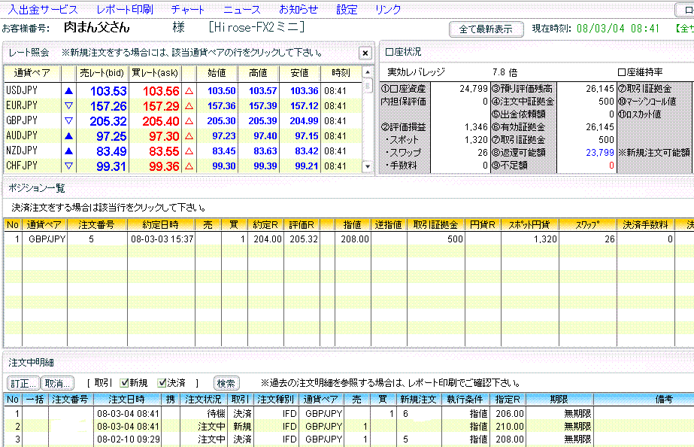Close the レート照会 rate panel
The image size is (694, 447).
coord(365,53)
